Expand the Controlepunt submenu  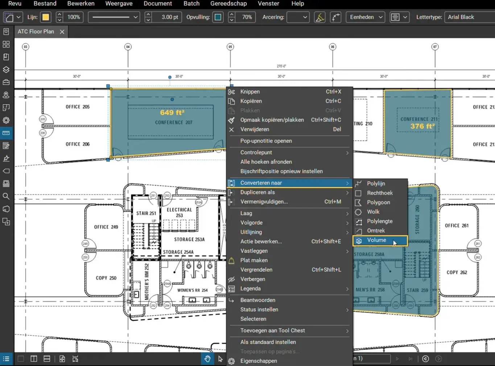pos(289,153)
